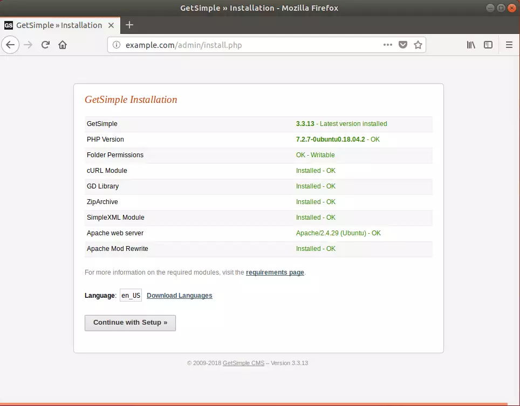Click Apache/2.4.29 (Ubuntu) - OK value
Viewport: 520px width, 406px height.
[x=338, y=233]
